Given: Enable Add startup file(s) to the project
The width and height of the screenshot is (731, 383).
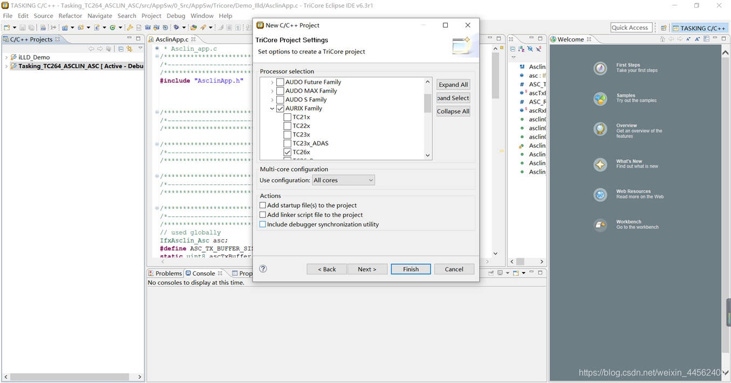Looking at the screenshot, I should click(263, 205).
